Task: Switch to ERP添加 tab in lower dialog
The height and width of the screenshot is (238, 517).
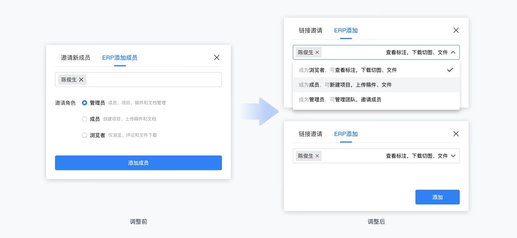Action: click(x=346, y=134)
